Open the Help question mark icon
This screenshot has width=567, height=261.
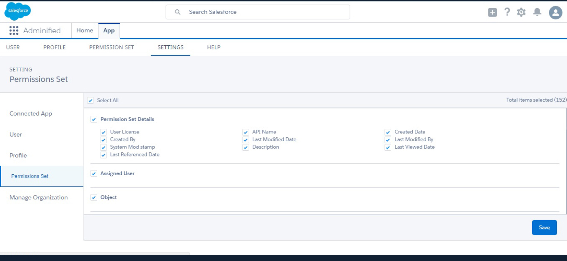507,12
